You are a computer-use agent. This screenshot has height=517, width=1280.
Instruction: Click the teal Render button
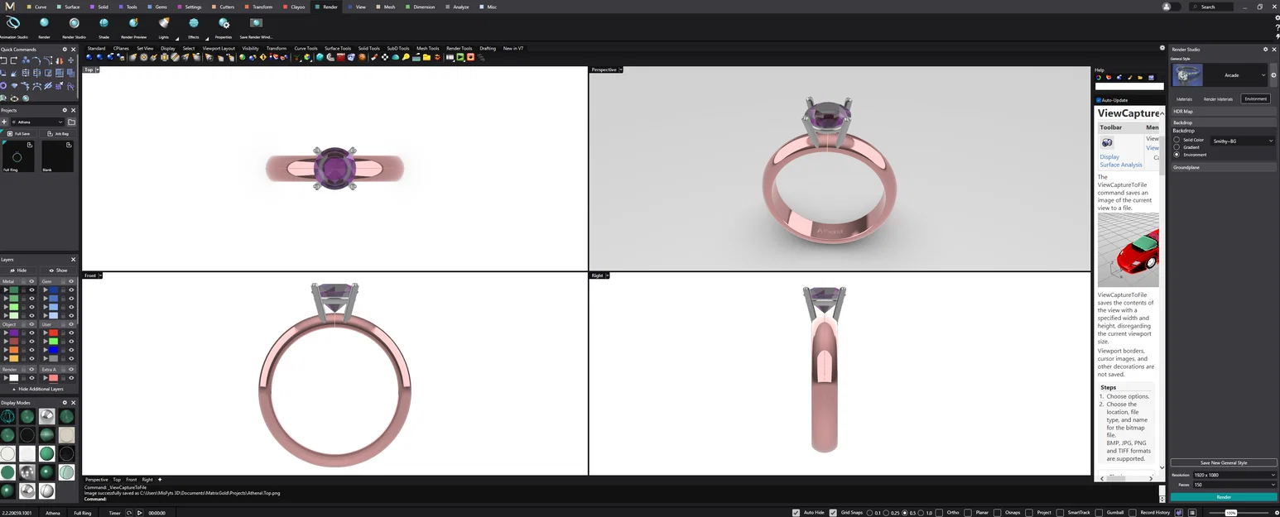pos(1224,497)
